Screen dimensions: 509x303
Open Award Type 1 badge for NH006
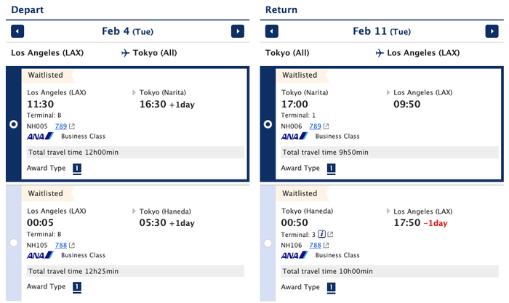(331, 169)
